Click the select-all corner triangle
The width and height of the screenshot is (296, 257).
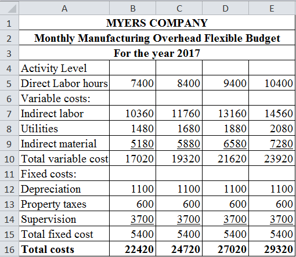pos(12,9)
